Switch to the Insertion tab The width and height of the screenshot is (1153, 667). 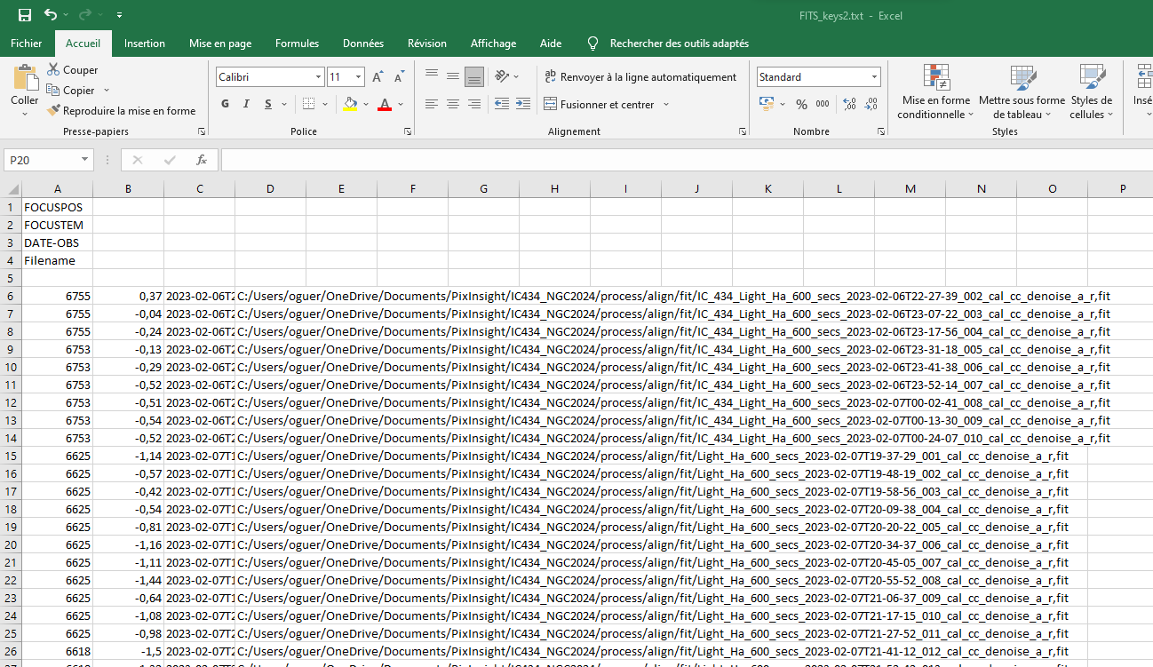tap(145, 44)
